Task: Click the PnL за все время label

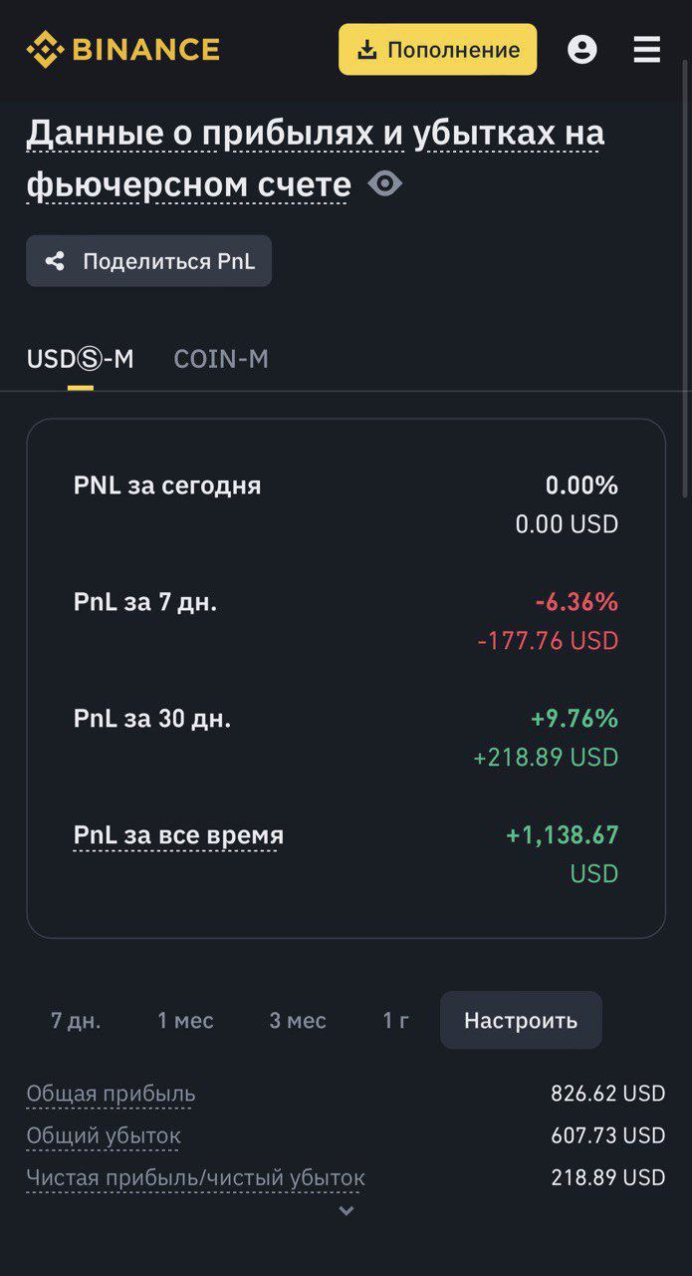Action: pos(178,835)
